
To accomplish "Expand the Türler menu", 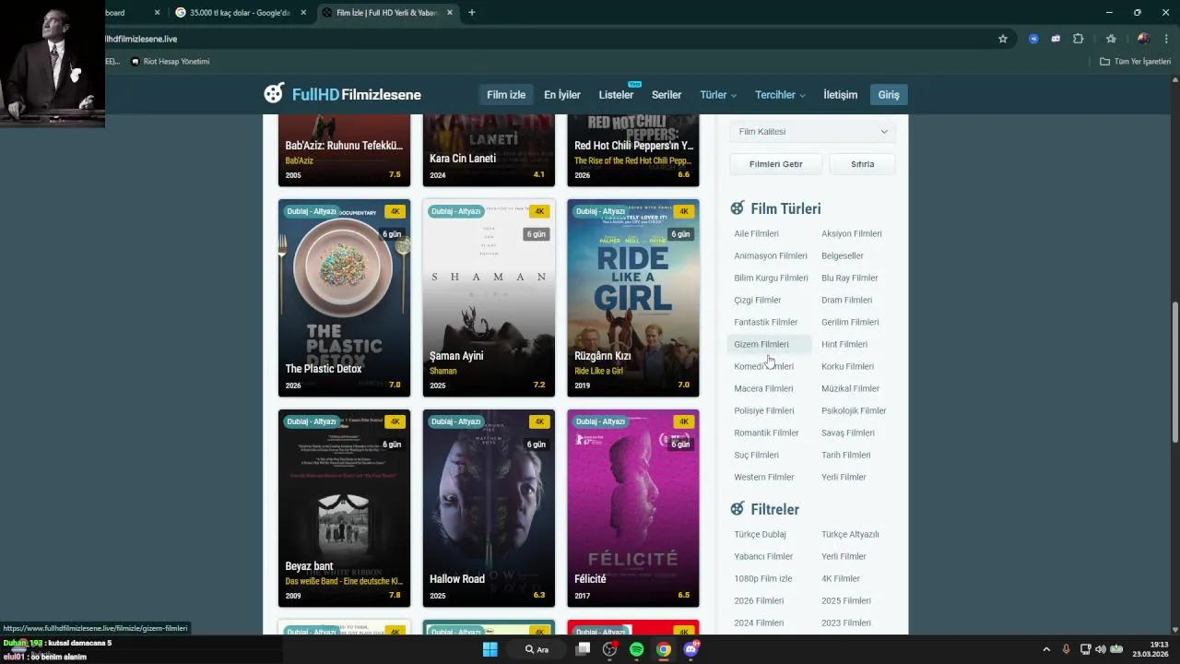I will coord(718,95).
